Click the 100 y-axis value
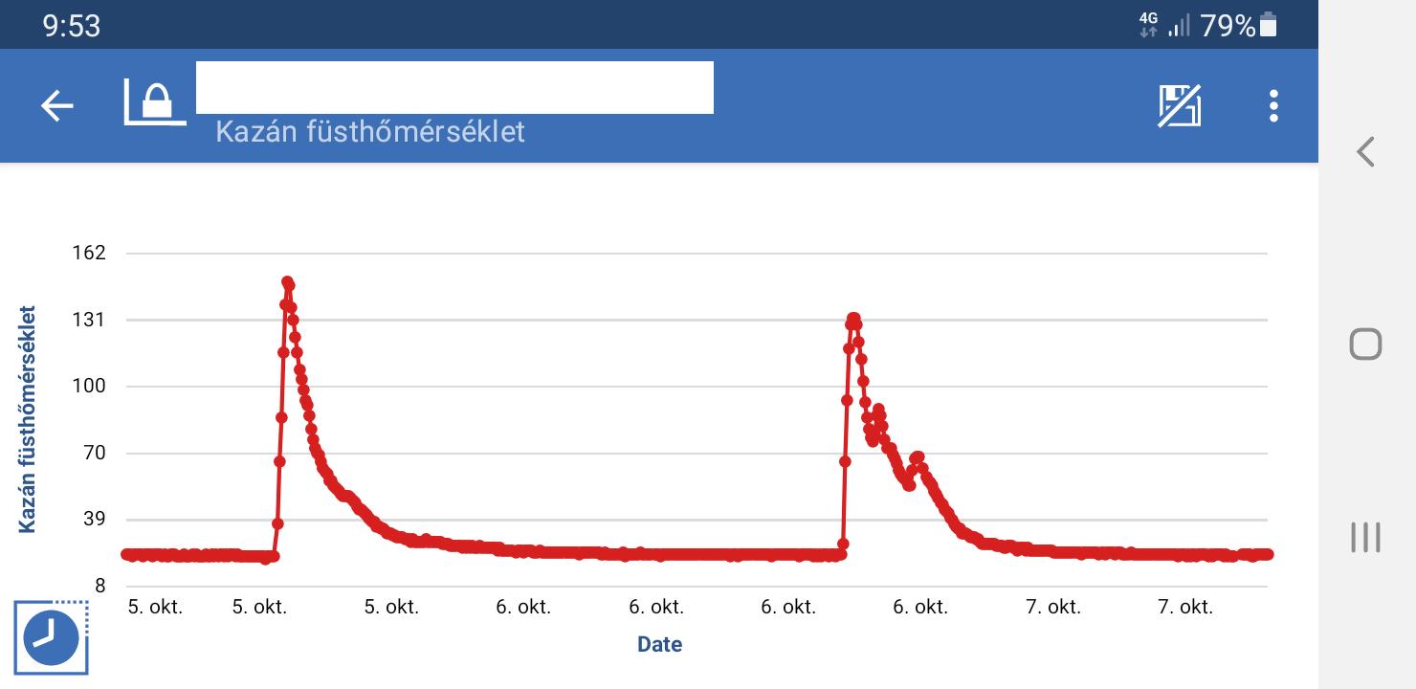The image size is (1416, 689). pos(88,387)
